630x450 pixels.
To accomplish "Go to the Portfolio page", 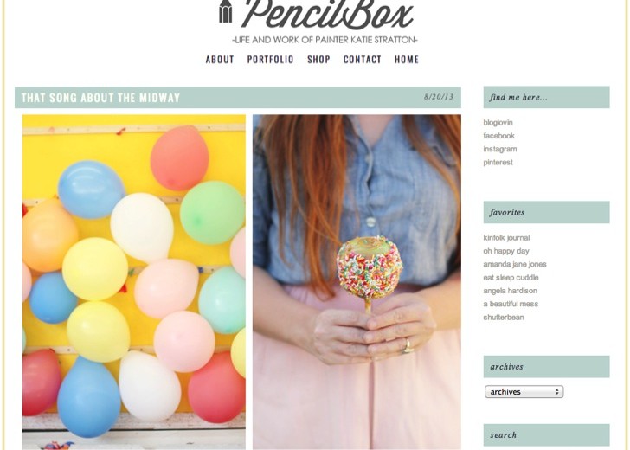I will point(270,60).
